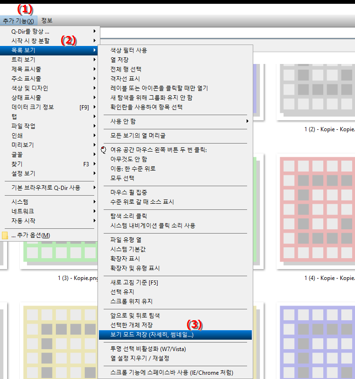355x379 pixels.
Task: Click mouse icon beside 여유 공간 마우스 왼쪽 버튼
Action: click(104, 150)
